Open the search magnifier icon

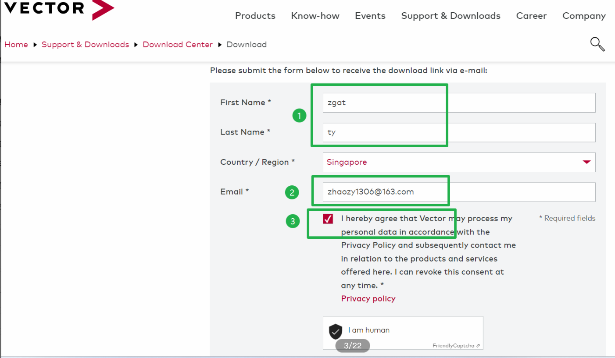(x=597, y=44)
